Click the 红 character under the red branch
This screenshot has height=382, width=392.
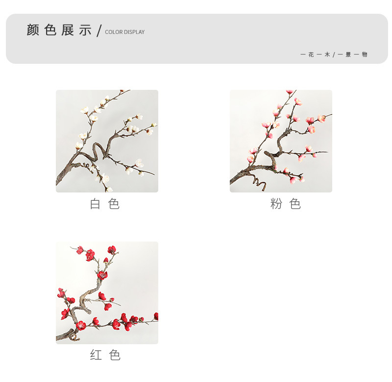pyautogui.click(x=96, y=355)
